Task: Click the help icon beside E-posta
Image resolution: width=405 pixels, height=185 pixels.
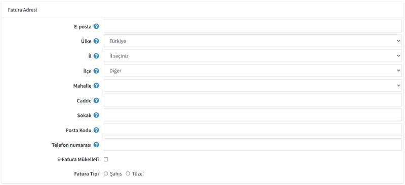Action: click(x=96, y=26)
